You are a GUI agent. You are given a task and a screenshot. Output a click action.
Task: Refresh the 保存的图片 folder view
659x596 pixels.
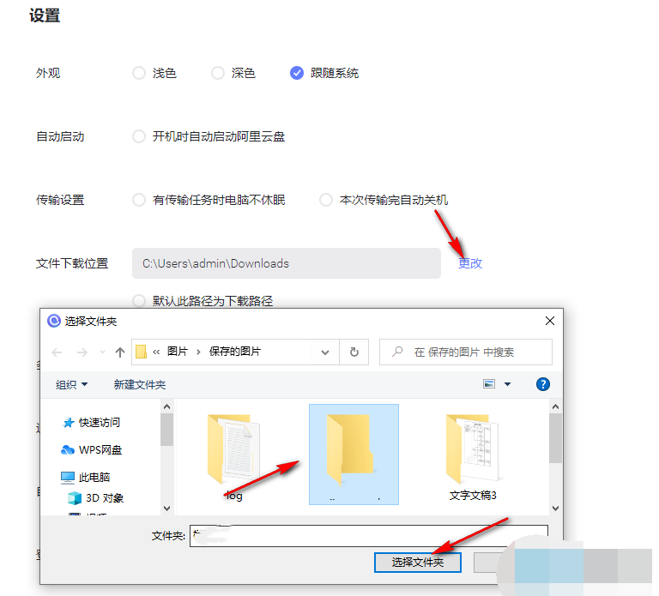(354, 352)
